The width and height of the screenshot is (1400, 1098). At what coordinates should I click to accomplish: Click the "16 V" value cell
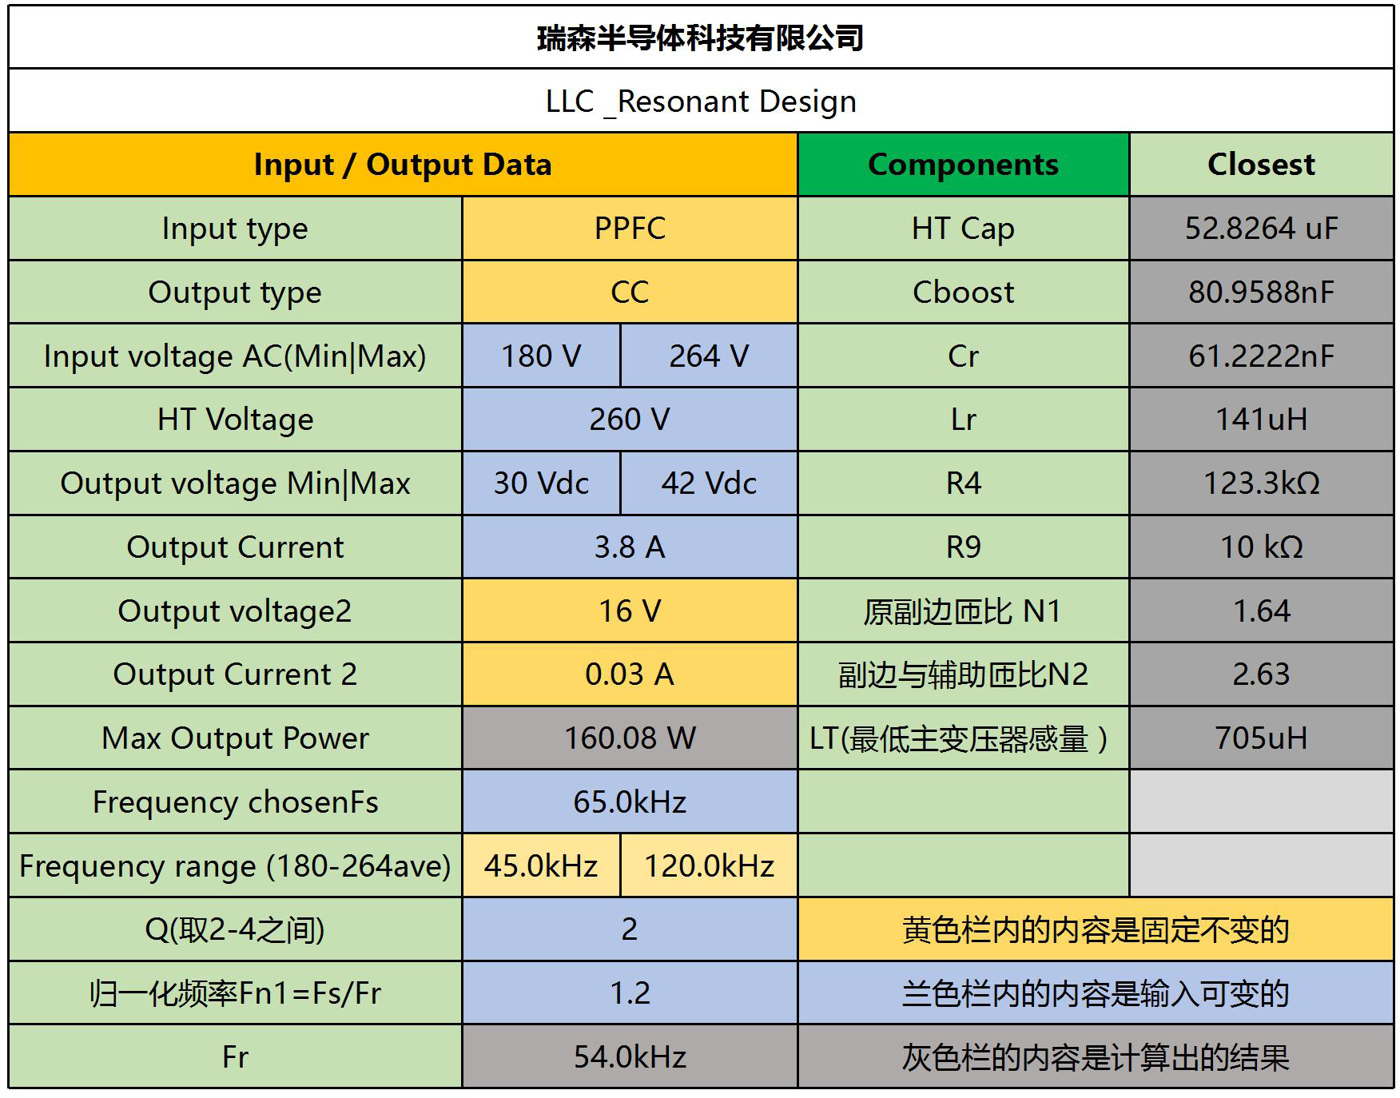tap(630, 611)
